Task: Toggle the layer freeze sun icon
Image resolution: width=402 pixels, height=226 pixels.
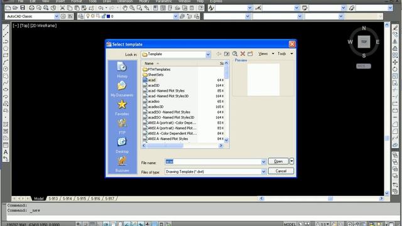Action: pos(93,16)
